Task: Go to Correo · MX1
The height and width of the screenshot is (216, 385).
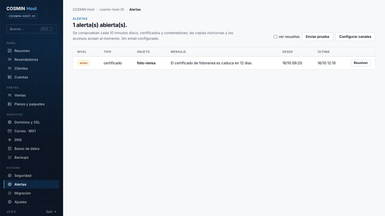Action: coord(32,131)
